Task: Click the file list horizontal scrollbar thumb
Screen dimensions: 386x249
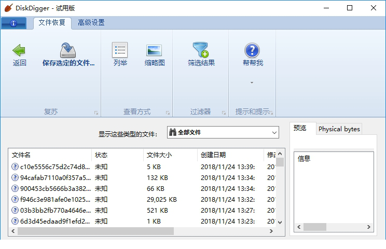Action: click(x=96, y=231)
